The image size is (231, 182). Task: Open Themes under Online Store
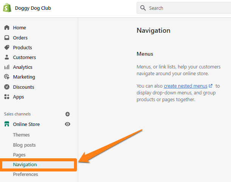(21, 135)
